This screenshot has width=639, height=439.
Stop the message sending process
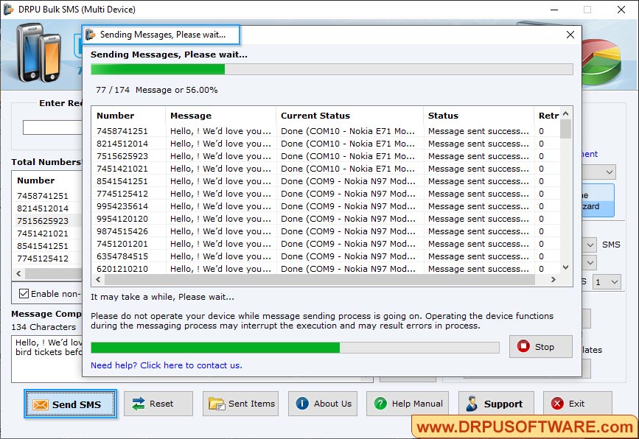[x=541, y=346]
